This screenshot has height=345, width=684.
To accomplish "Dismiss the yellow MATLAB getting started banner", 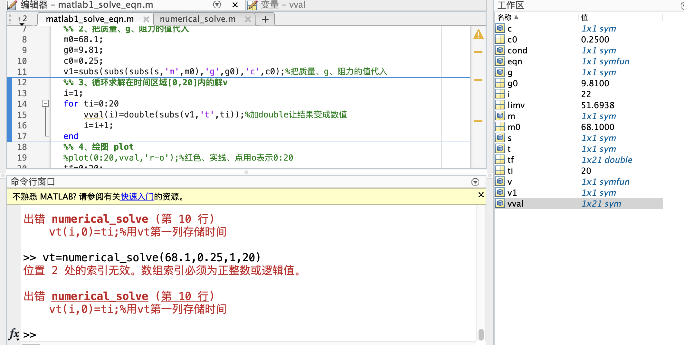I will [481, 195].
